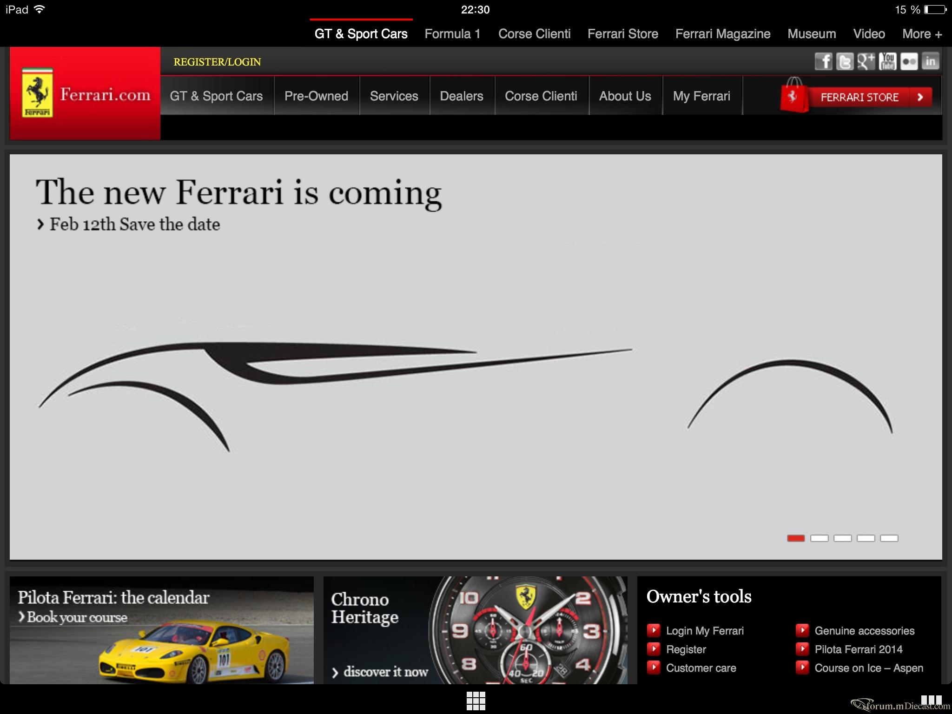Click discover it now link

pyautogui.click(x=380, y=672)
